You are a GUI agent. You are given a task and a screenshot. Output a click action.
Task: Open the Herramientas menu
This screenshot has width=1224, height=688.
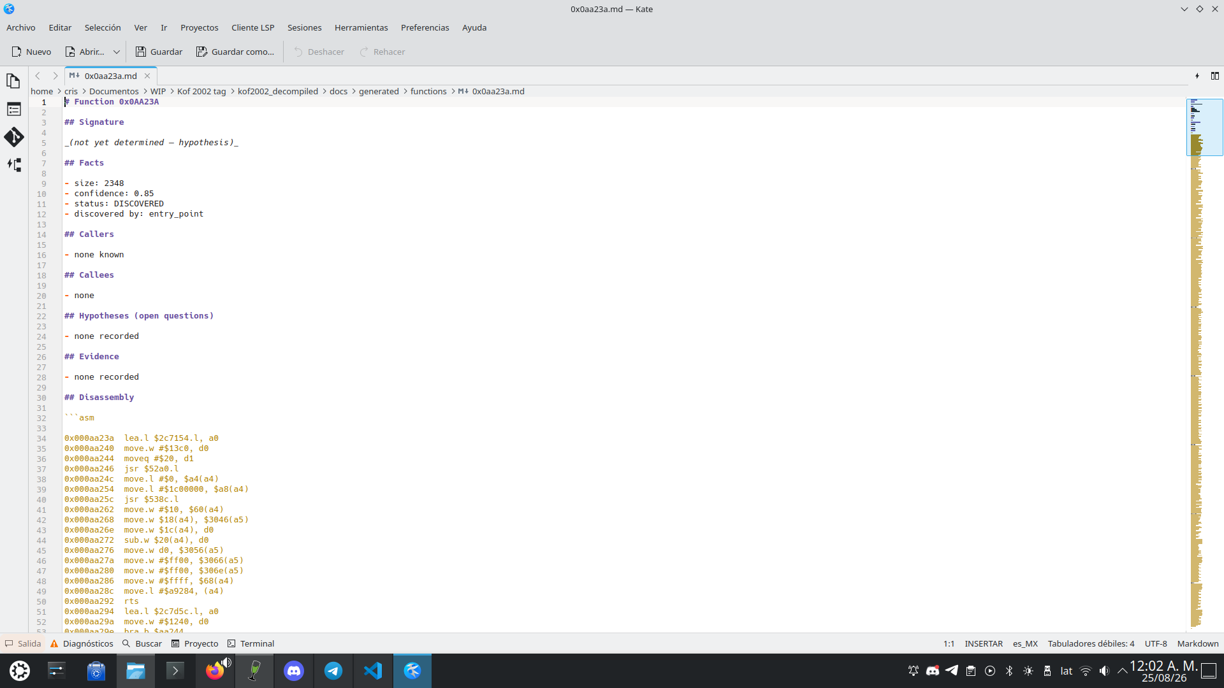[361, 27]
